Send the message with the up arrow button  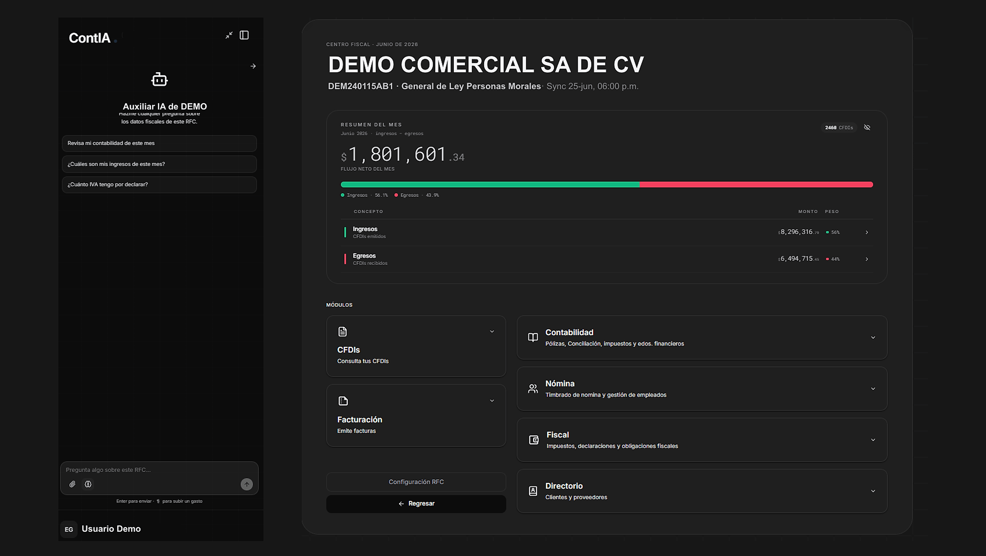246,484
